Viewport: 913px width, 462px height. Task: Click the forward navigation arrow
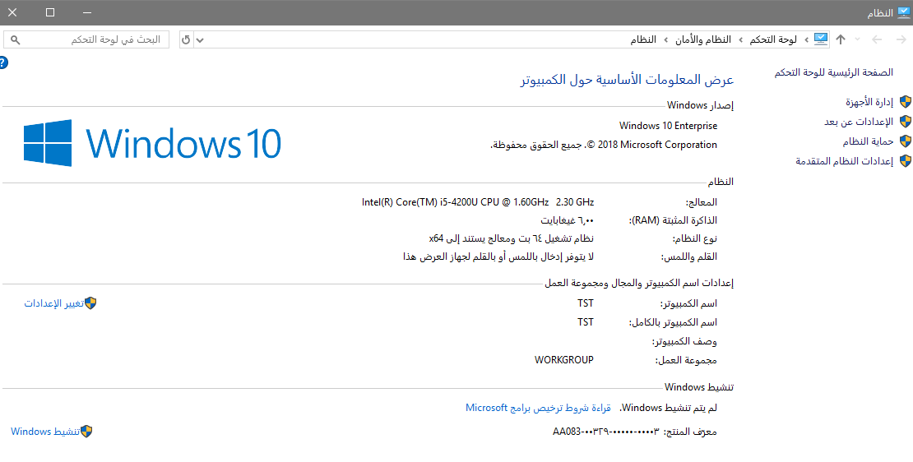pos(877,39)
